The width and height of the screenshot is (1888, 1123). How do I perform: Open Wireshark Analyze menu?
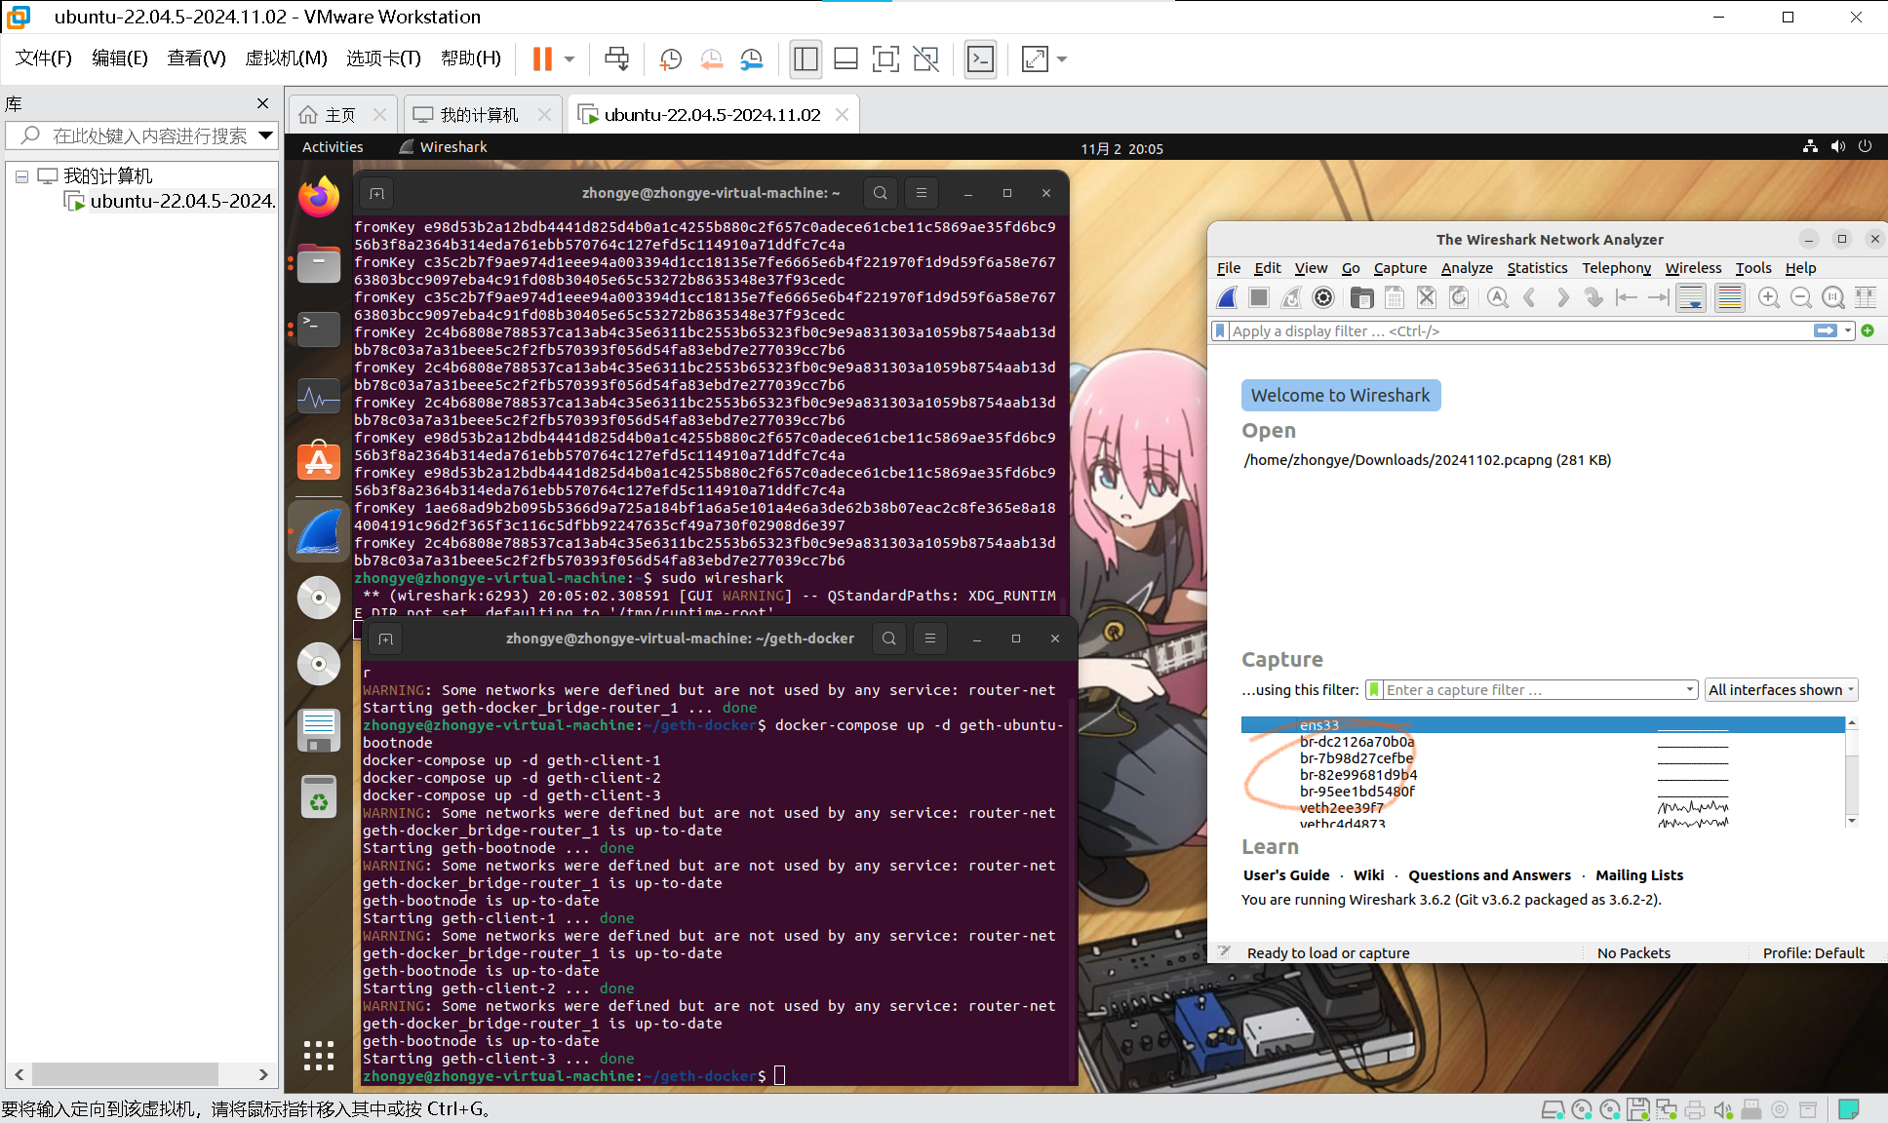coord(1467,268)
